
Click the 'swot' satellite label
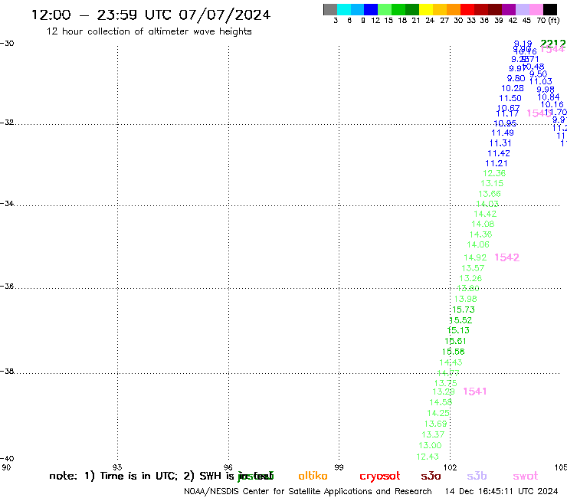(x=526, y=476)
